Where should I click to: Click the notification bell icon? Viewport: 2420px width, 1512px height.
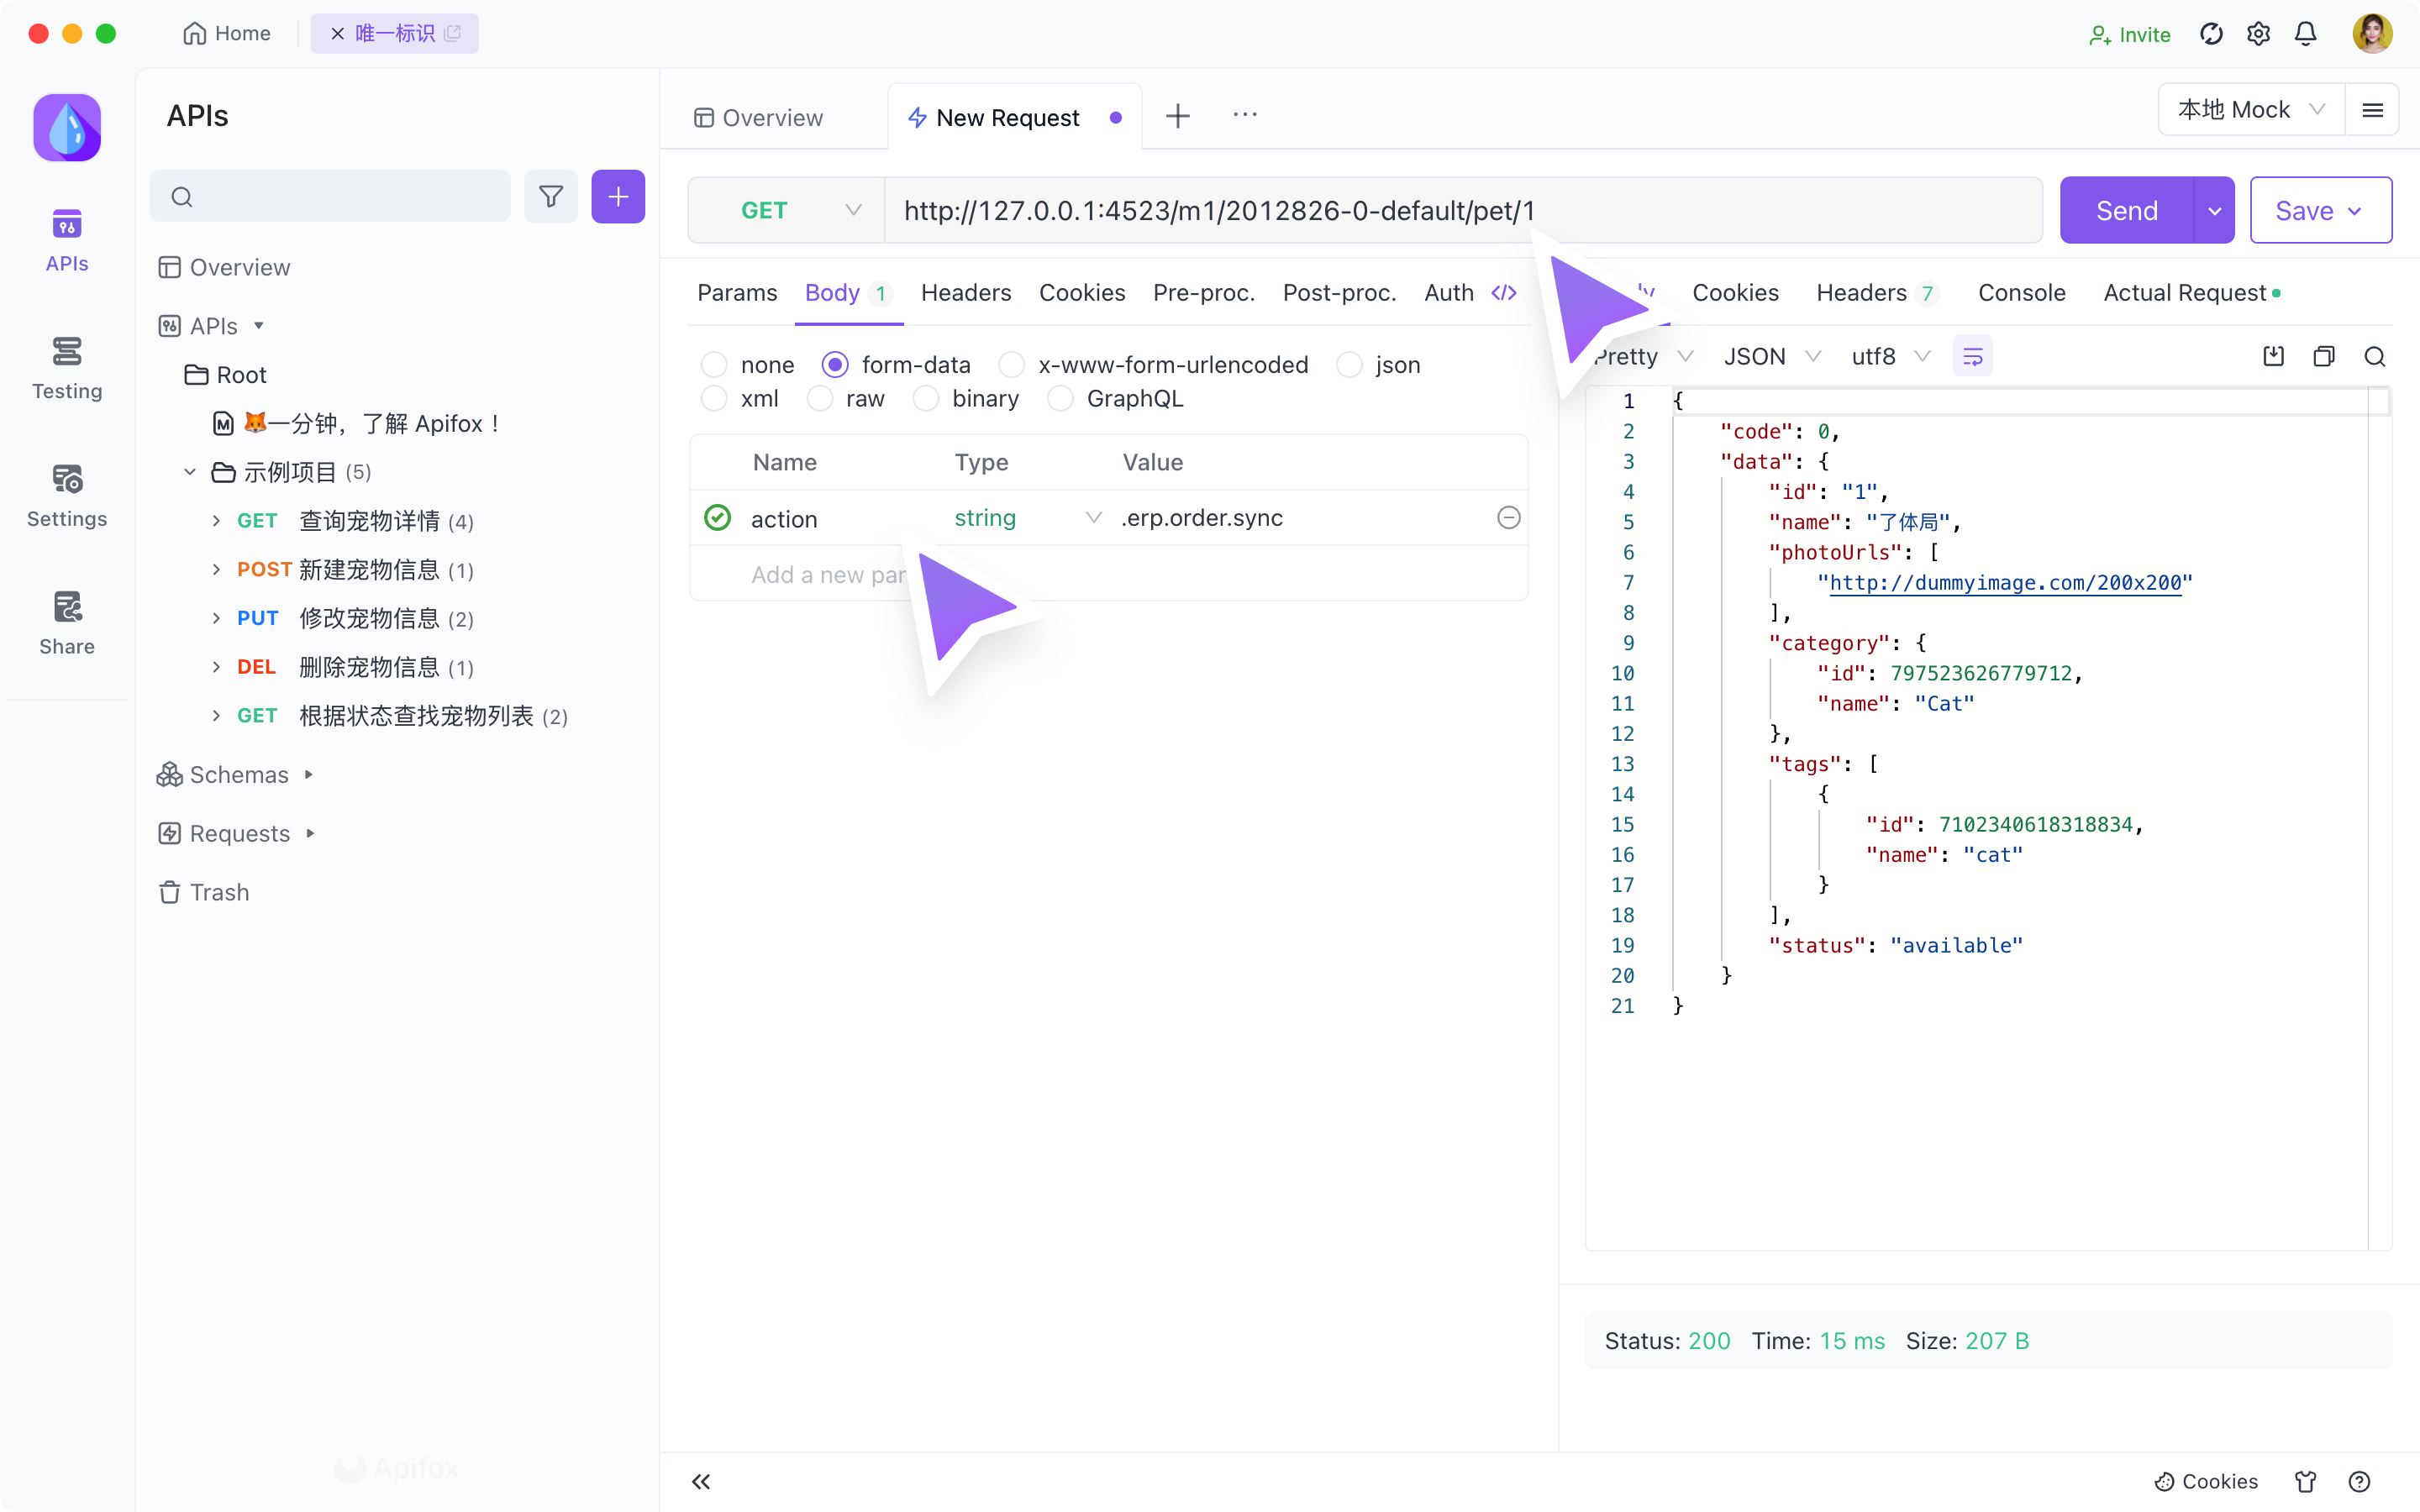[2305, 34]
